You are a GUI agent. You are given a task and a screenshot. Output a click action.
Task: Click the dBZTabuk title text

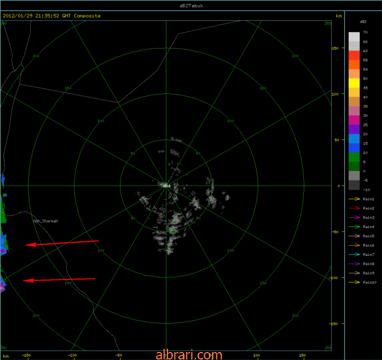click(x=191, y=6)
